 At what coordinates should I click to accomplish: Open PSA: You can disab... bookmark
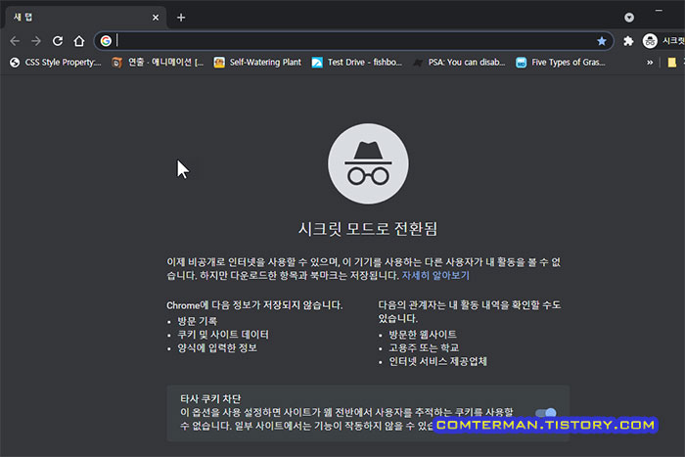459,63
